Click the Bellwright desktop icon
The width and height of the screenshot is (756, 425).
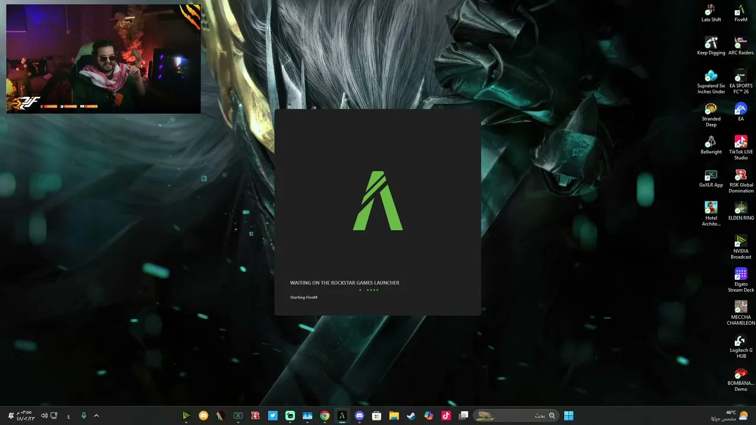711,145
